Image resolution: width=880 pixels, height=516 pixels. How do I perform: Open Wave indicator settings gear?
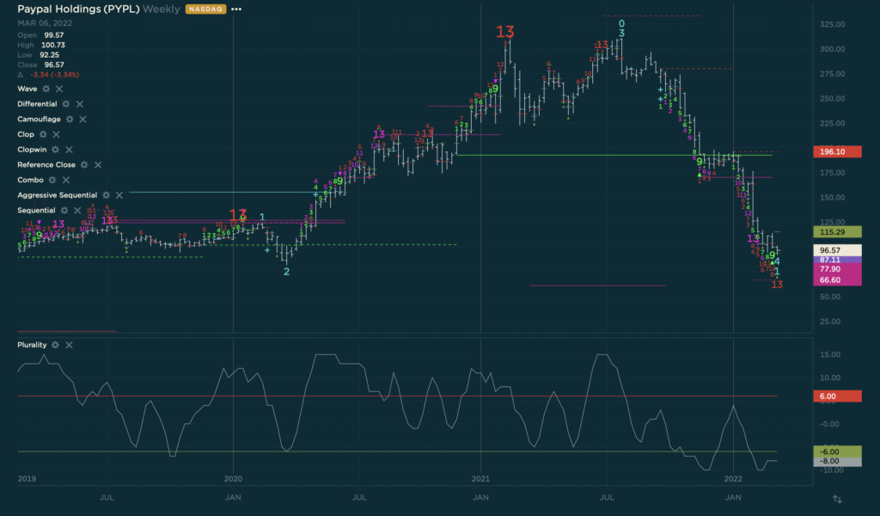click(46, 89)
